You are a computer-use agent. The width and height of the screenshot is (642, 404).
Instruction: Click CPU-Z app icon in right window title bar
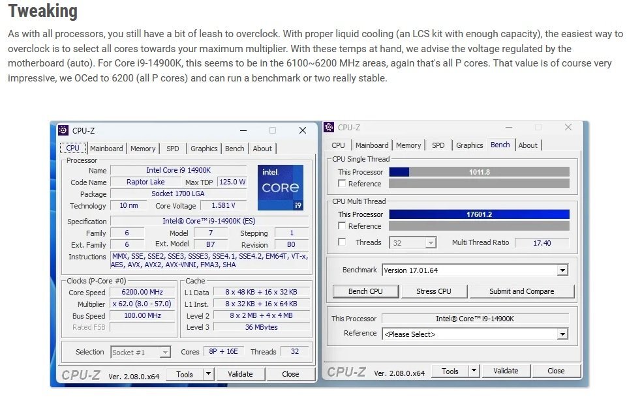[x=329, y=127]
